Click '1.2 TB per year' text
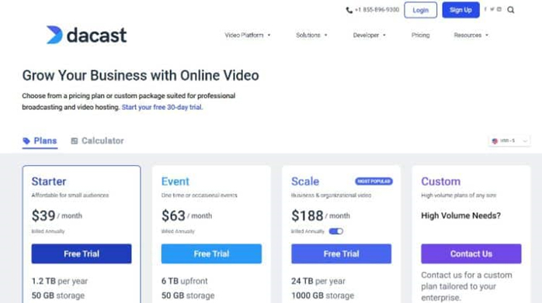Screen dimensions: 542x303 [x=60, y=281]
